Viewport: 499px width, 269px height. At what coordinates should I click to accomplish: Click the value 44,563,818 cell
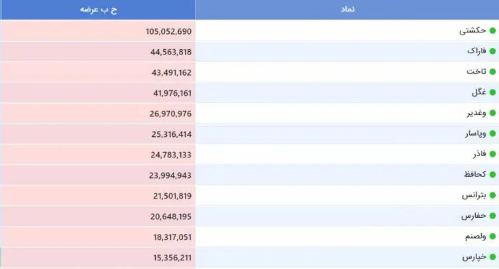(x=170, y=52)
